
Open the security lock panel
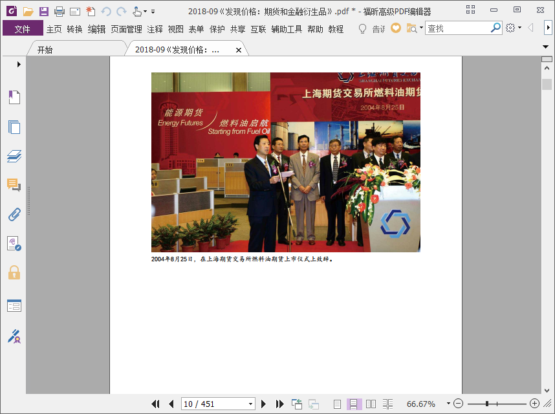coord(14,272)
